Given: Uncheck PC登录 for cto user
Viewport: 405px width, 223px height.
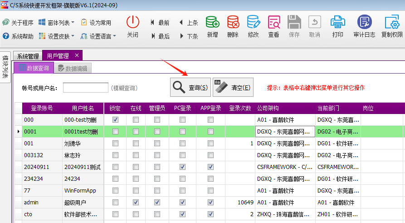Looking at the screenshot, I should 183,214.
